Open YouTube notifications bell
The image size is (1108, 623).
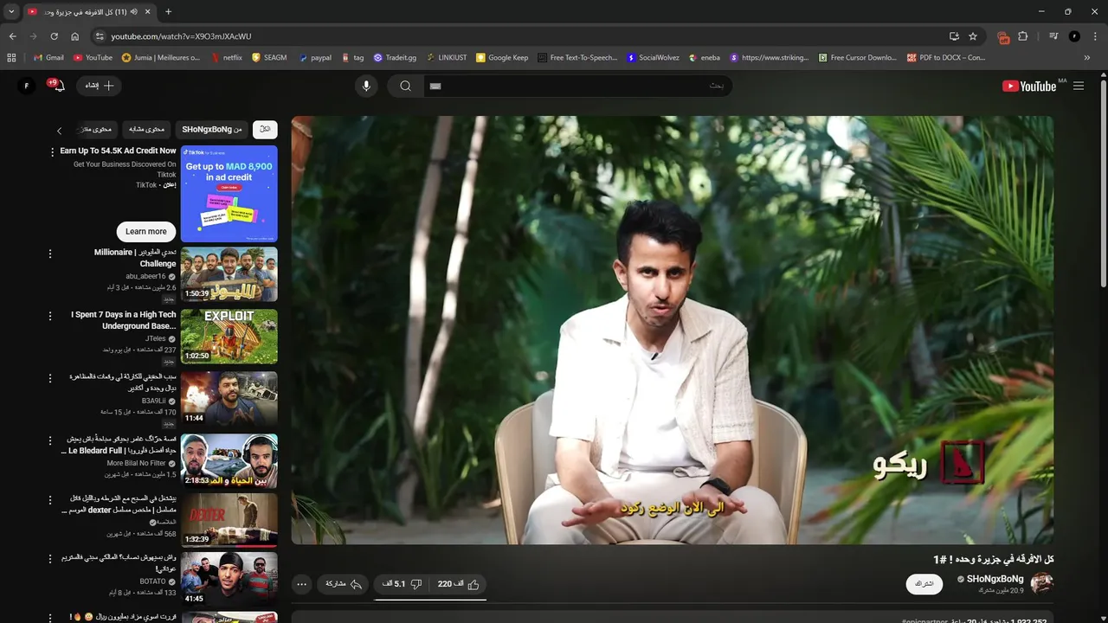click(58, 86)
